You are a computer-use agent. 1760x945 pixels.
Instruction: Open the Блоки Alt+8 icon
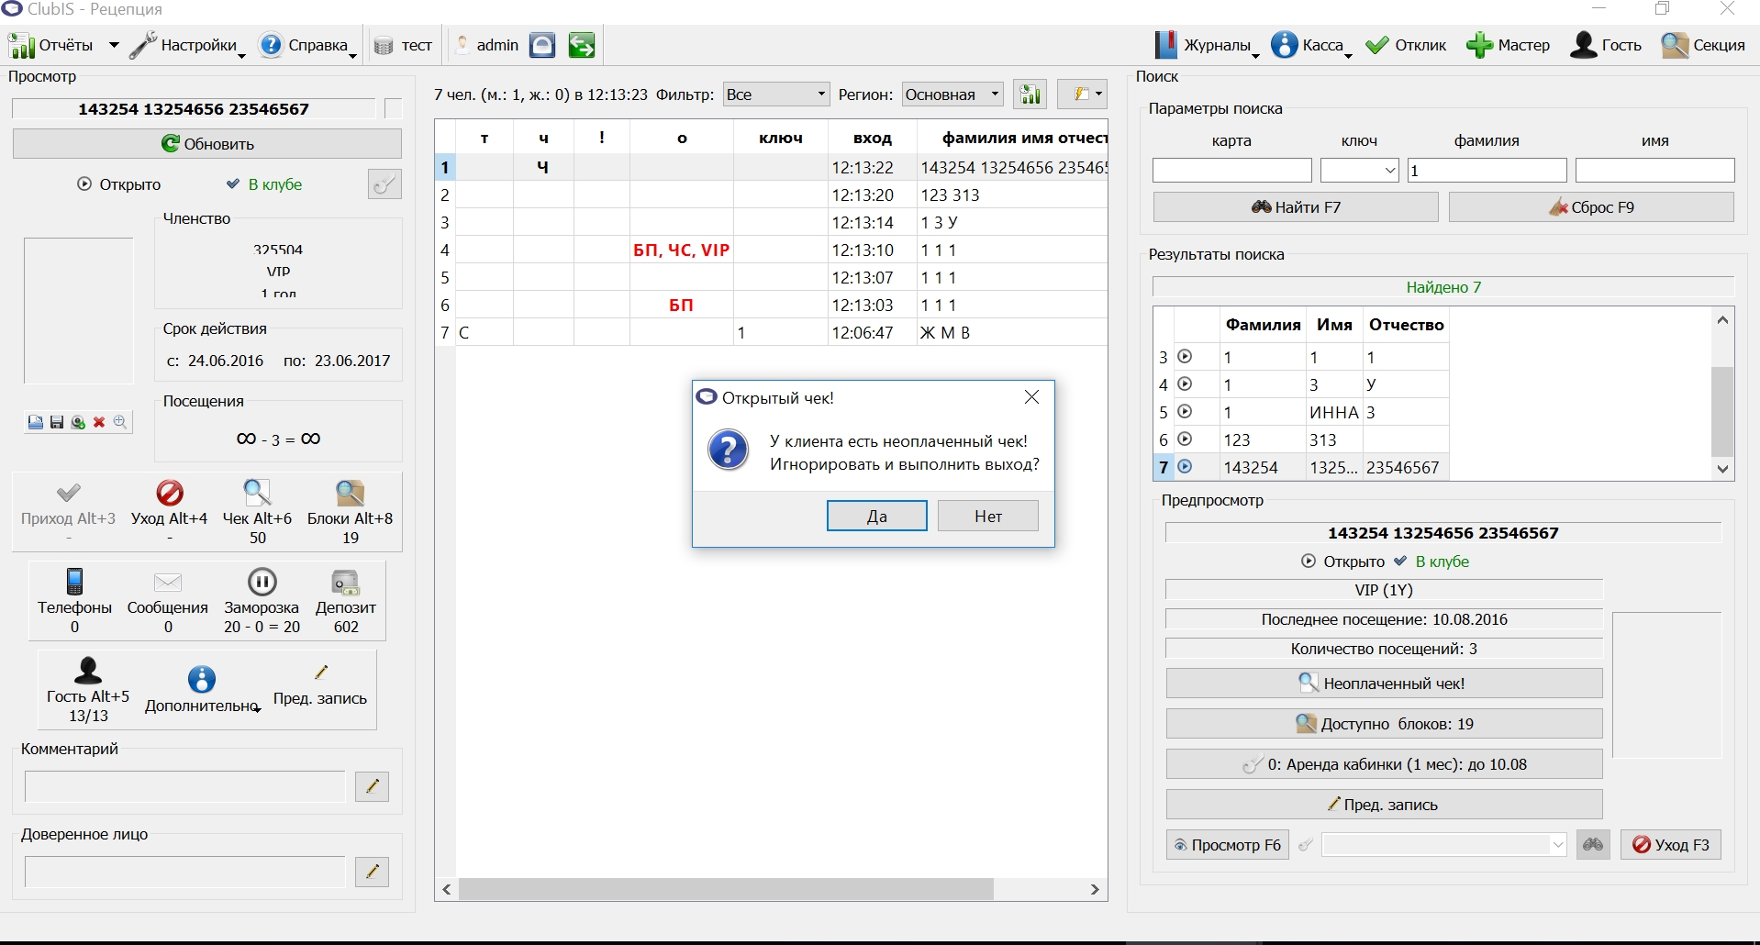tap(350, 493)
